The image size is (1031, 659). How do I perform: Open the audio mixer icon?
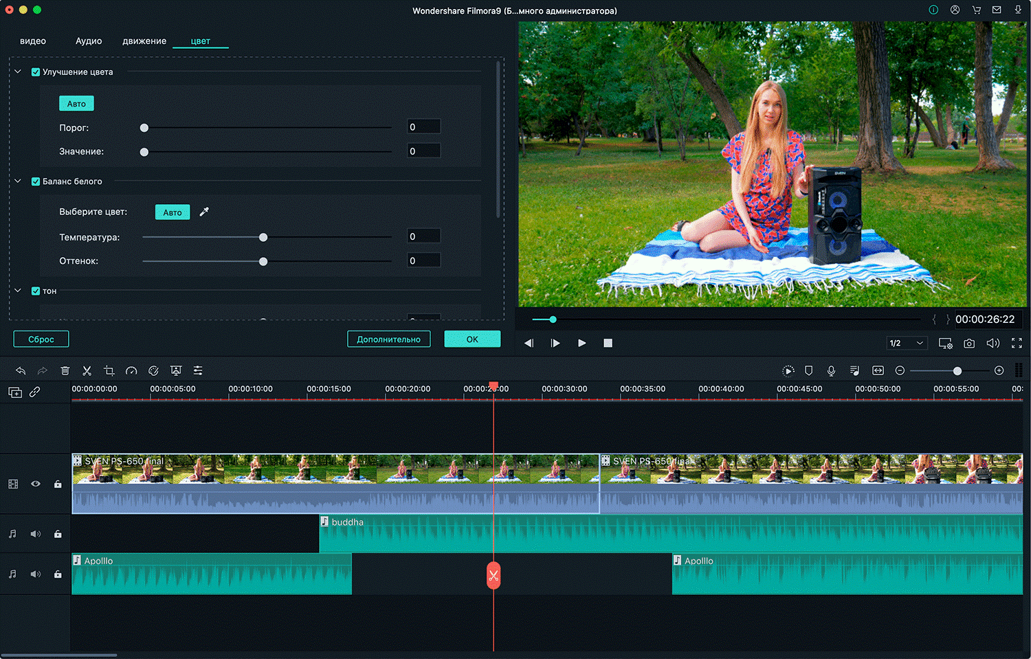coord(854,370)
